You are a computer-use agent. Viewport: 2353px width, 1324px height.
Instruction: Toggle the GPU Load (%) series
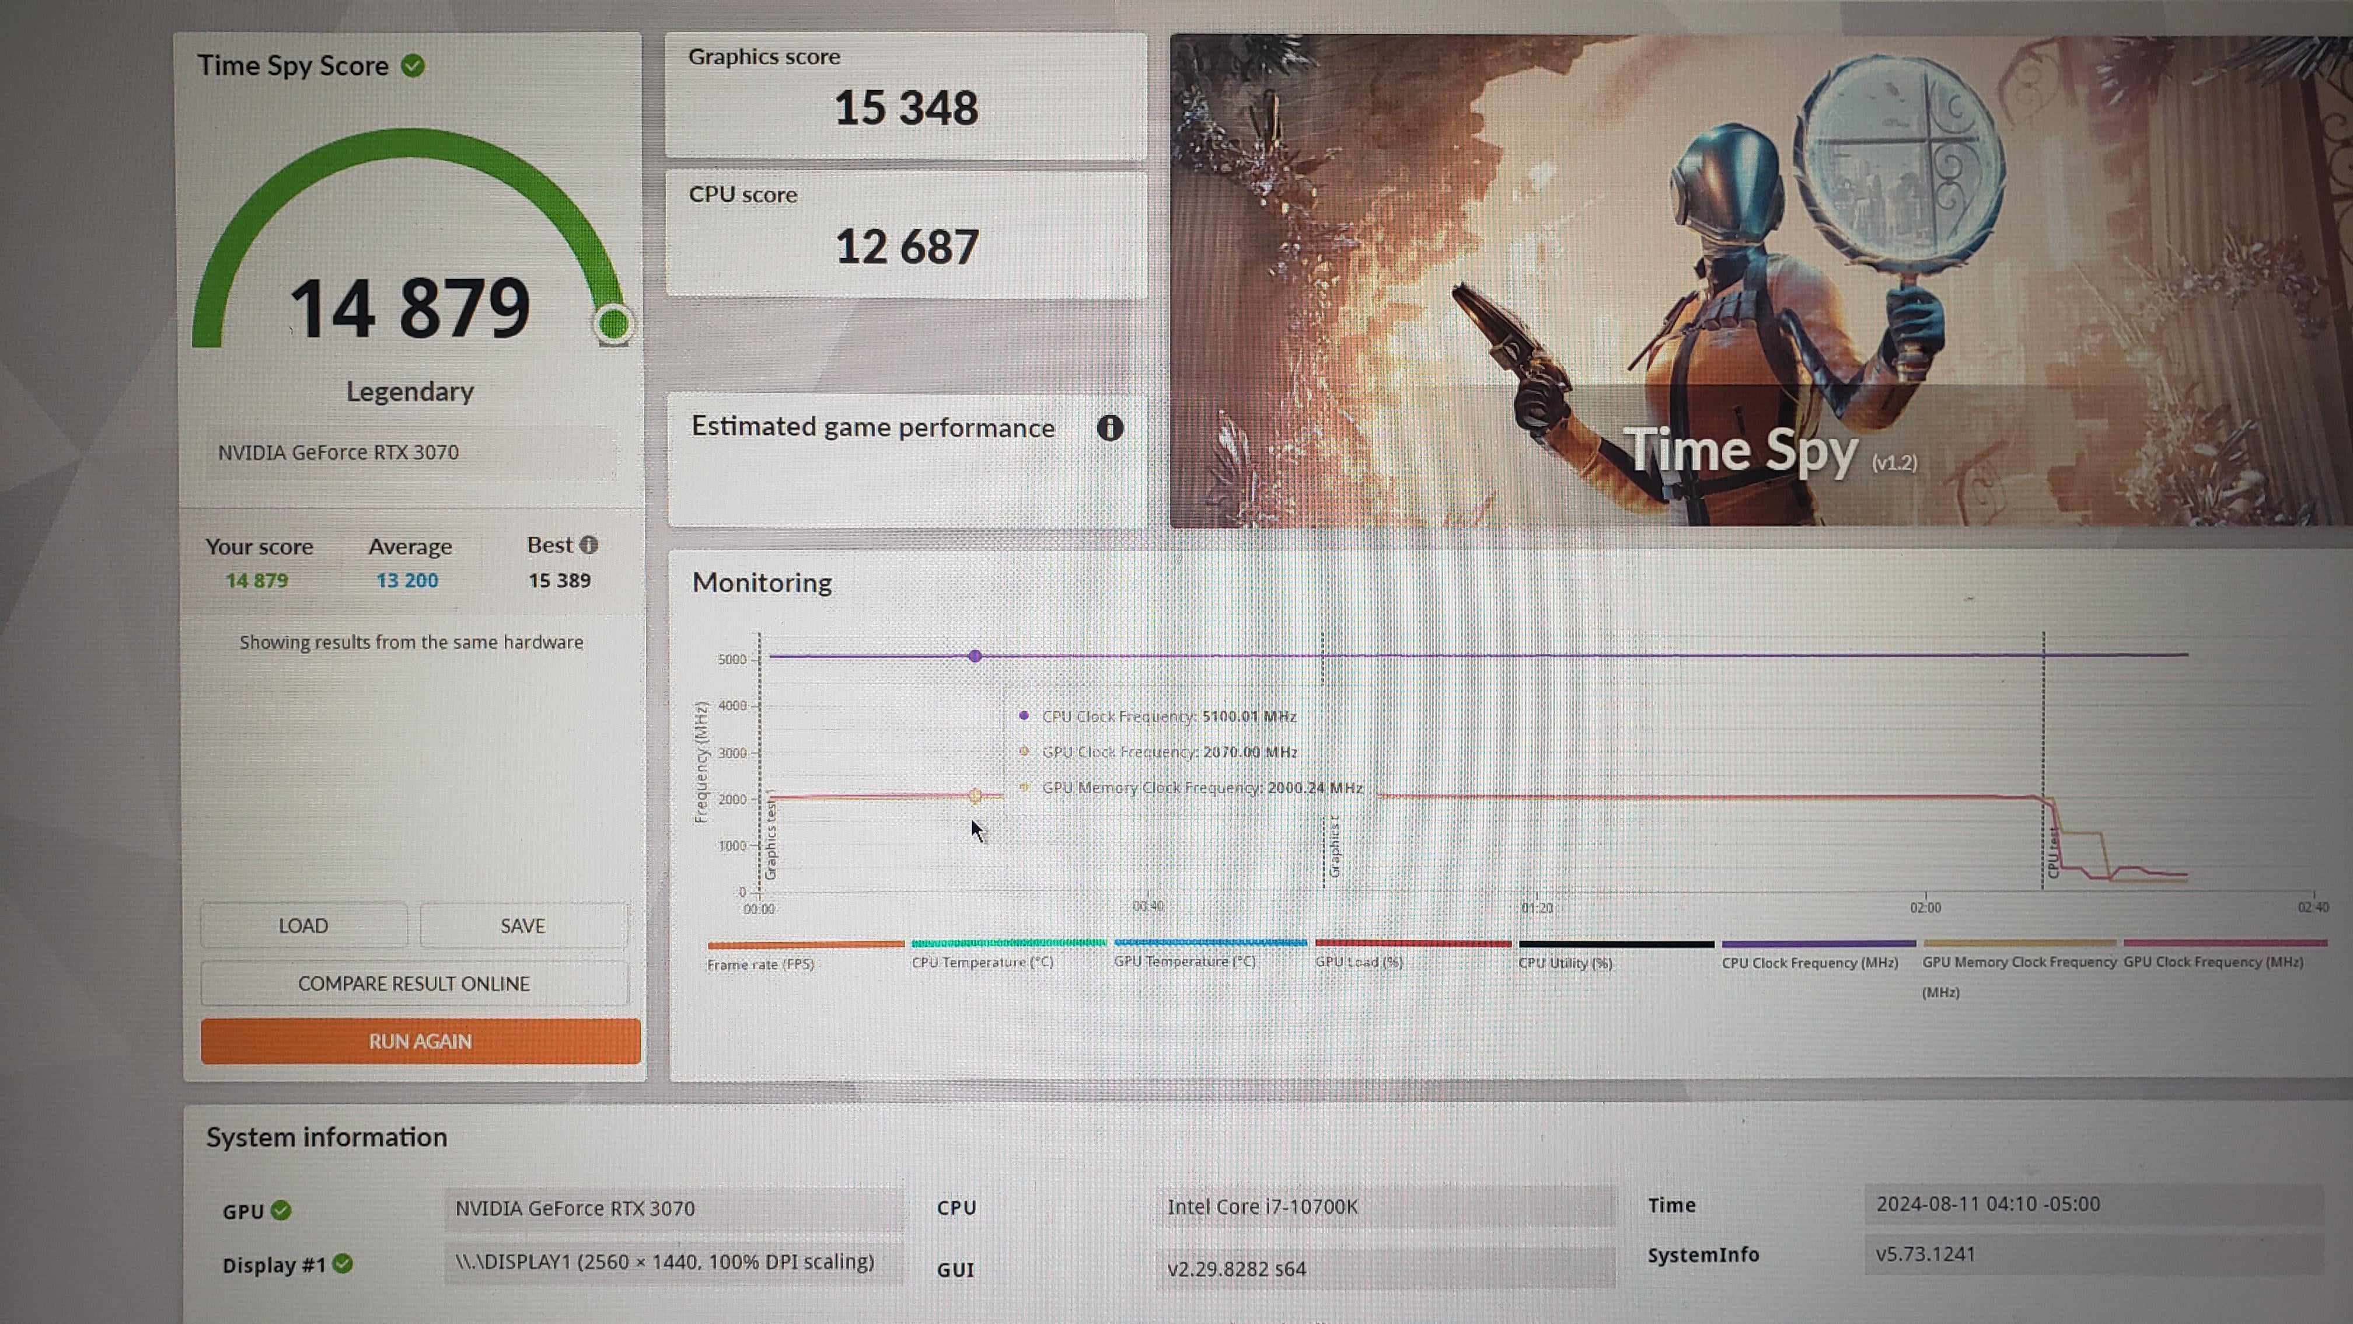(1413, 954)
